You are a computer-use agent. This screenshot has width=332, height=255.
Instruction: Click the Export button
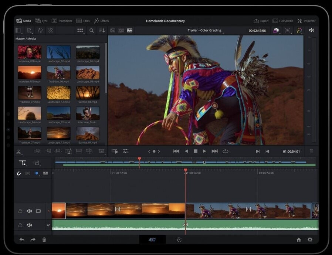(261, 21)
